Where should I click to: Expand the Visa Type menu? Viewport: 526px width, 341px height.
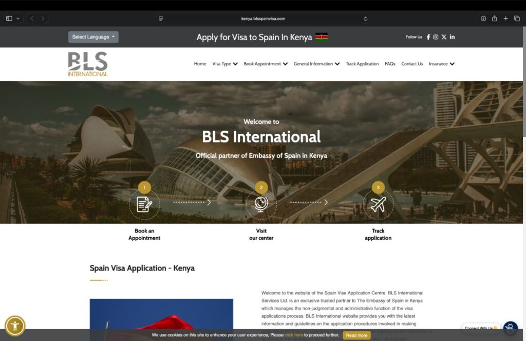(x=225, y=64)
